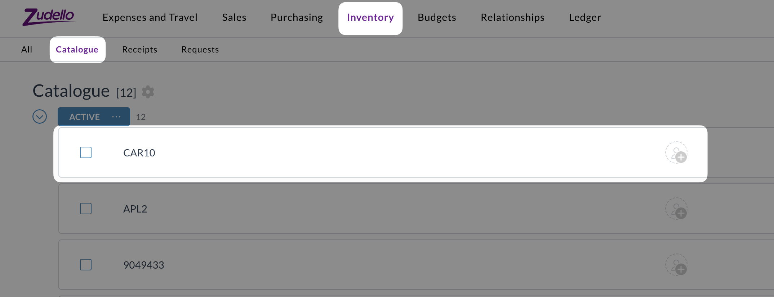This screenshot has height=297, width=774.
Task: Switch to the Receipts sub-tab
Action: click(139, 50)
